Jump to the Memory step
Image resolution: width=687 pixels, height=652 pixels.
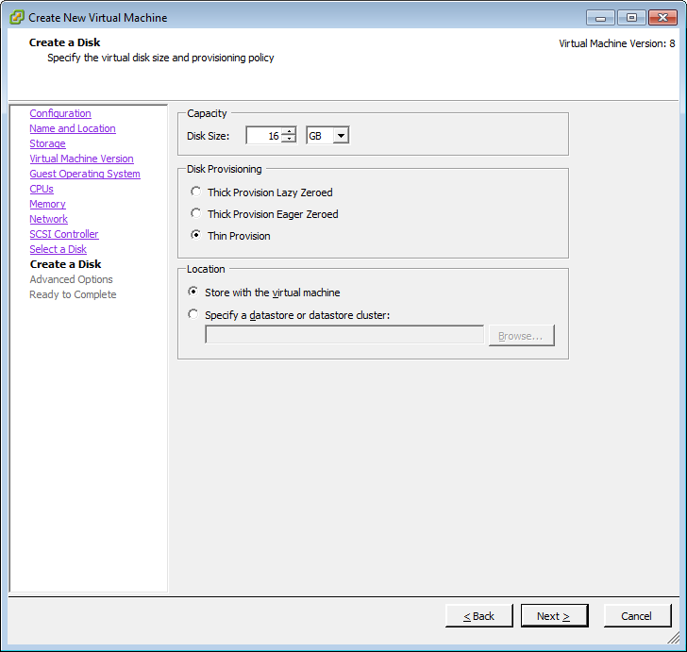47,204
